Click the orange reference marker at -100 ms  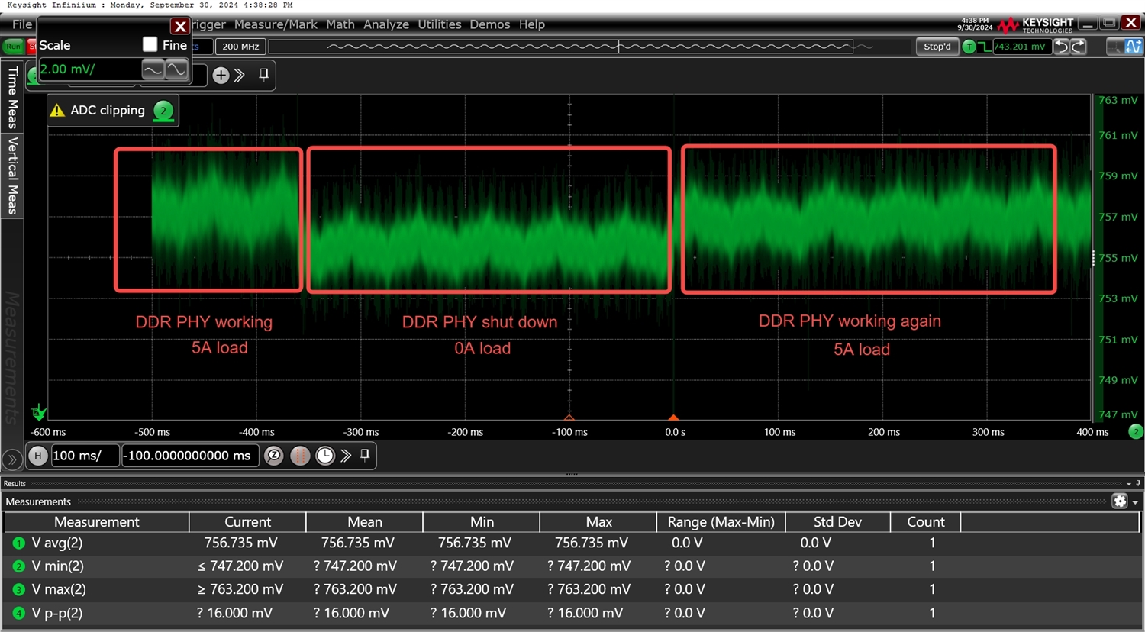point(569,418)
